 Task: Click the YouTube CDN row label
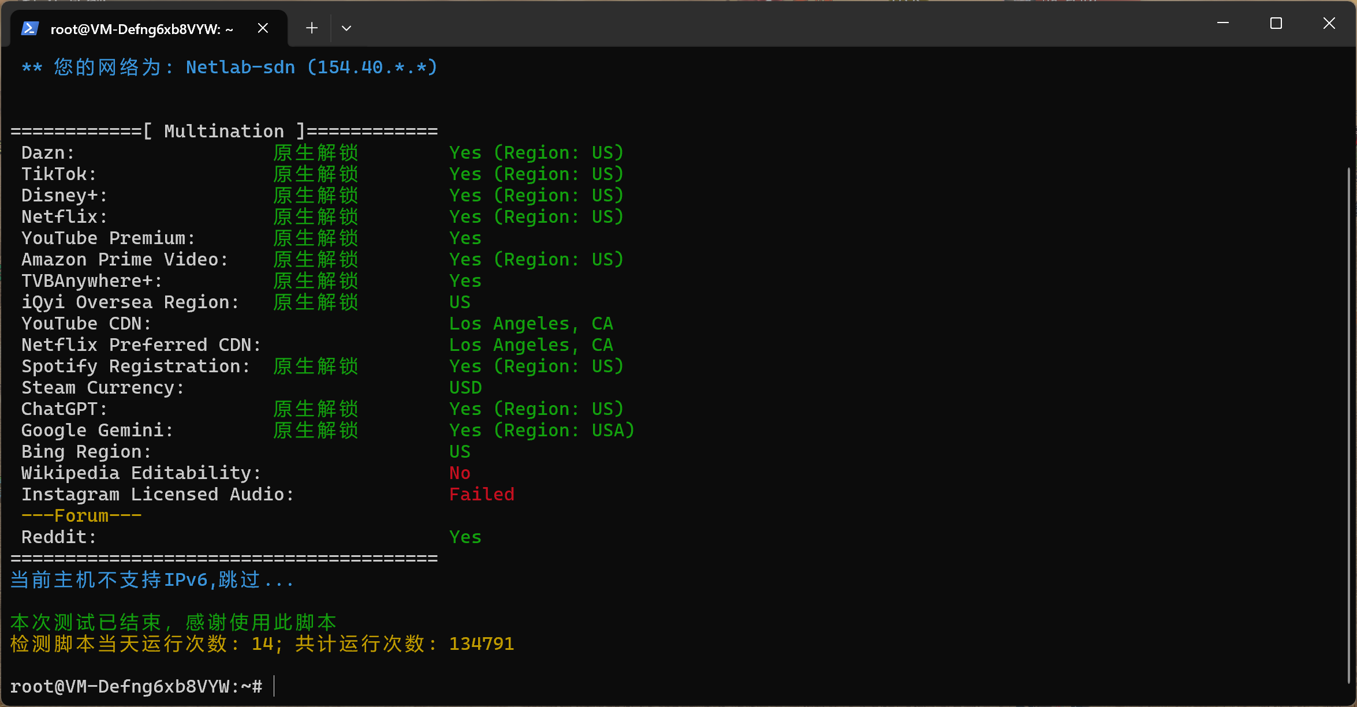coord(86,324)
